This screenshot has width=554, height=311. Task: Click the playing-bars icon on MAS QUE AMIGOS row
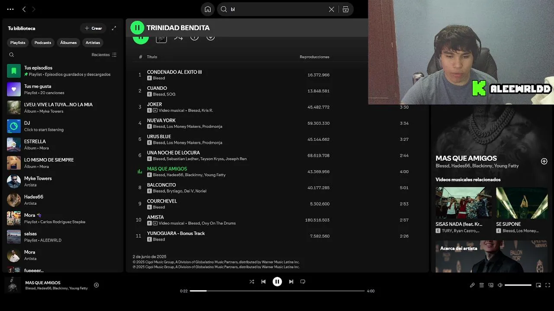click(x=140, y=171)
